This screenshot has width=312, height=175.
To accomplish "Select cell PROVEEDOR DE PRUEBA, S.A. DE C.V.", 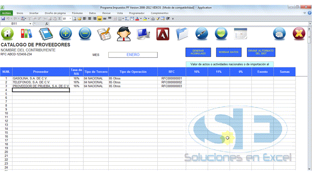I will click(x=41, y=86).
